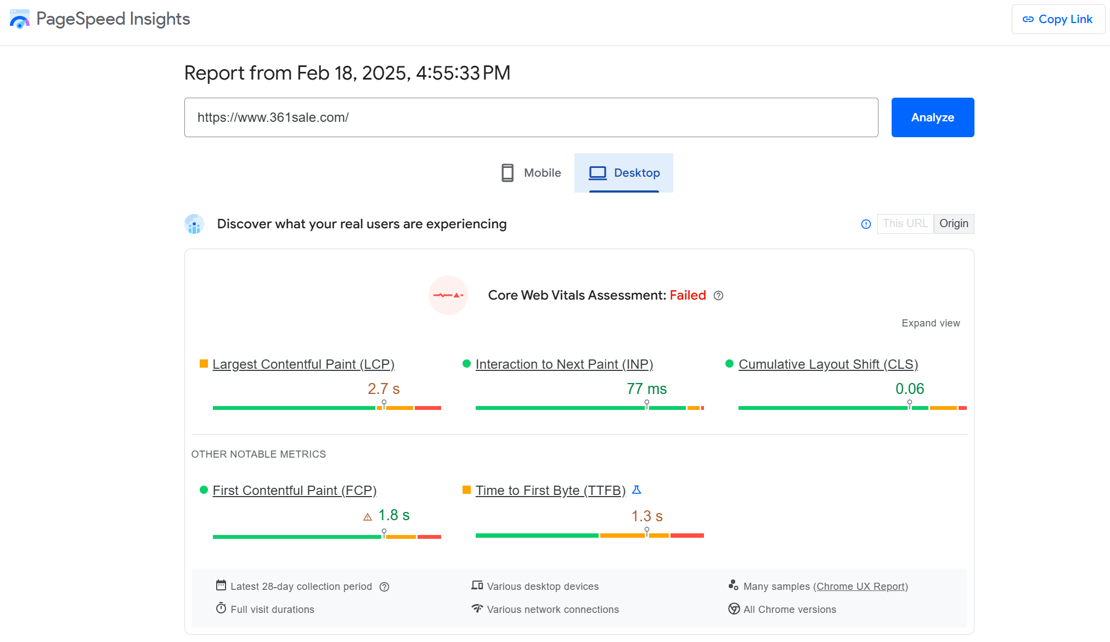Click the collection period help icon

[x=385, y=587]
